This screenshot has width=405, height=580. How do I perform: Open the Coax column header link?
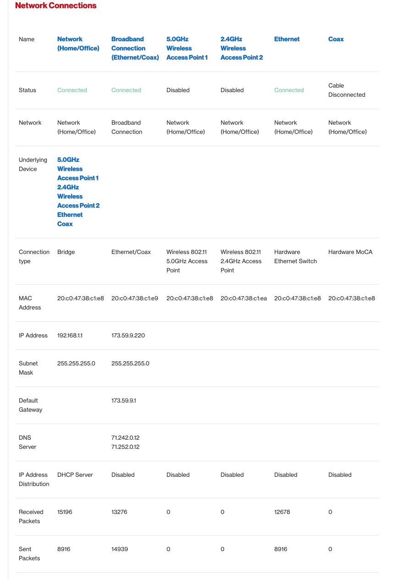click(x=336, y=39)
